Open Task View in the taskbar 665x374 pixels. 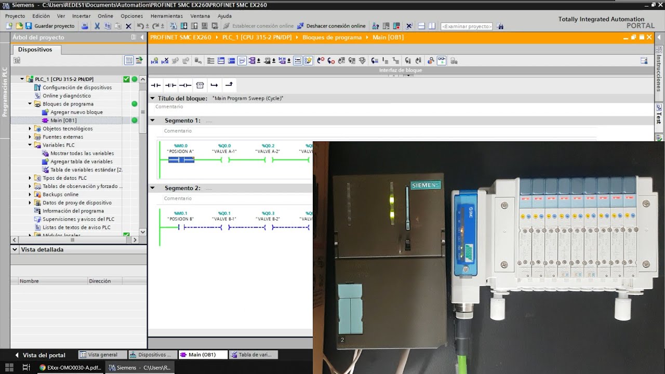click(26, 367)
